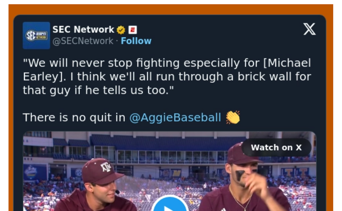Click the orange border above the tweet card

pos(171,9)
